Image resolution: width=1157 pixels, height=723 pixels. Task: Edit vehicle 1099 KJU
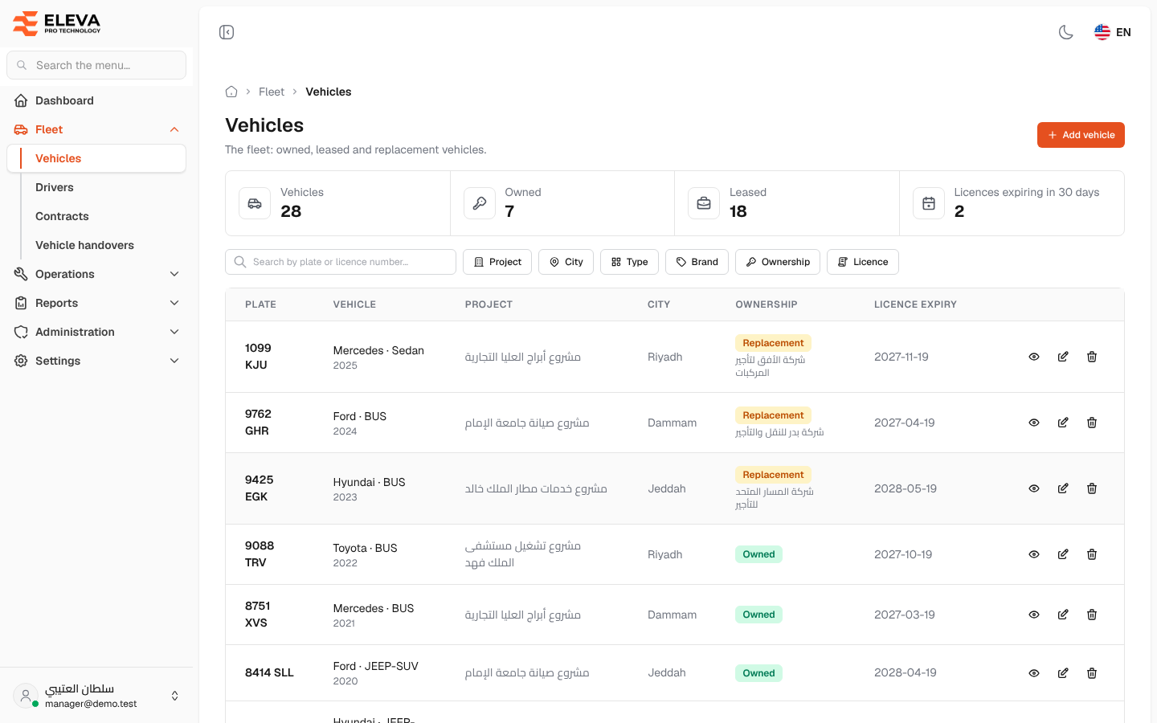[x=1063, y=357]
